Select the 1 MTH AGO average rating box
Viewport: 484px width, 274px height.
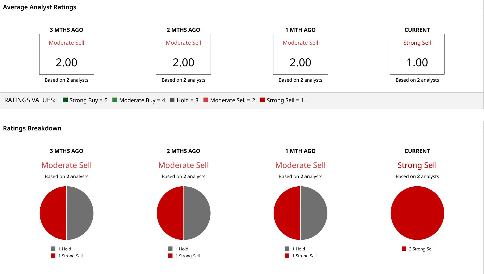click(x=301, y=54)
